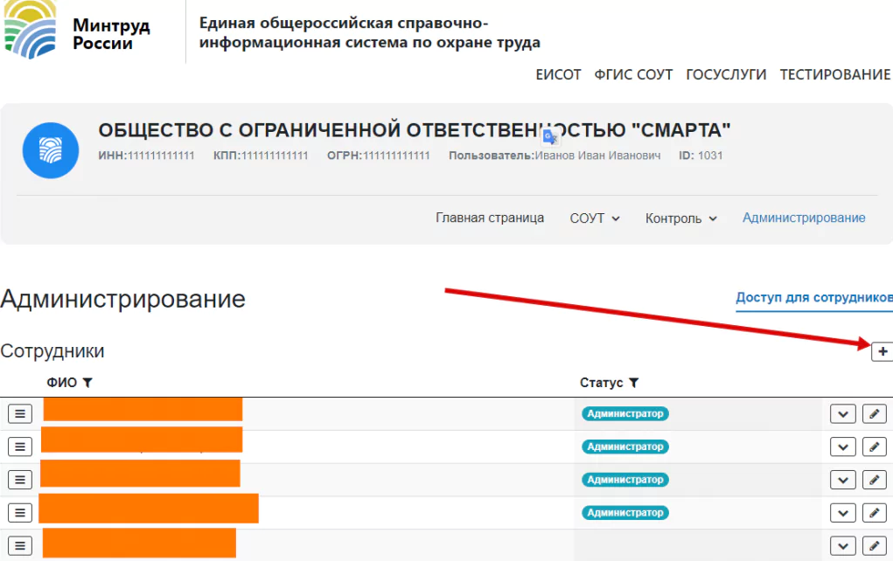Expand the СОУТ dropdown menu
The width and height of the screenshot is (893, 561).
pos(594,218)
